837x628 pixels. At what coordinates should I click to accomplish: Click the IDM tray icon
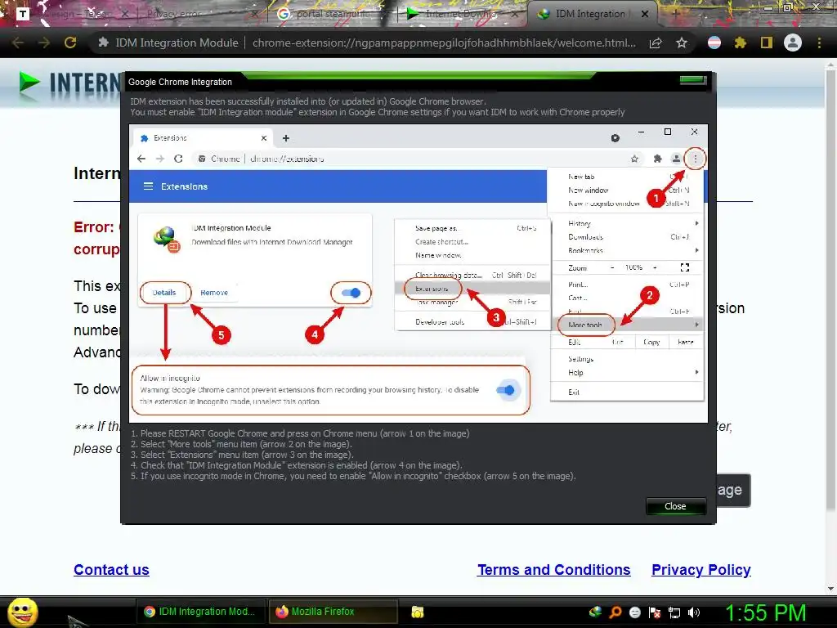click(595, 612)
